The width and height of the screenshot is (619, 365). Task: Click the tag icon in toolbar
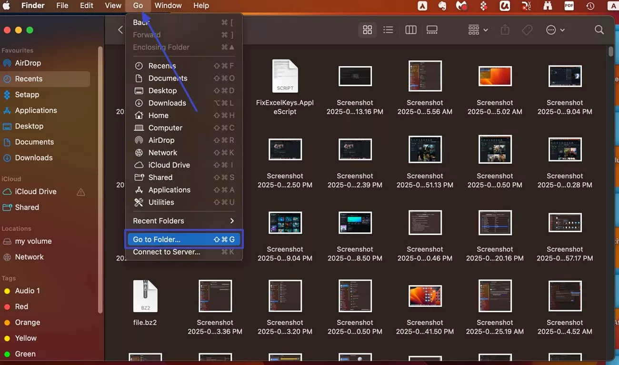pos(527,30)
